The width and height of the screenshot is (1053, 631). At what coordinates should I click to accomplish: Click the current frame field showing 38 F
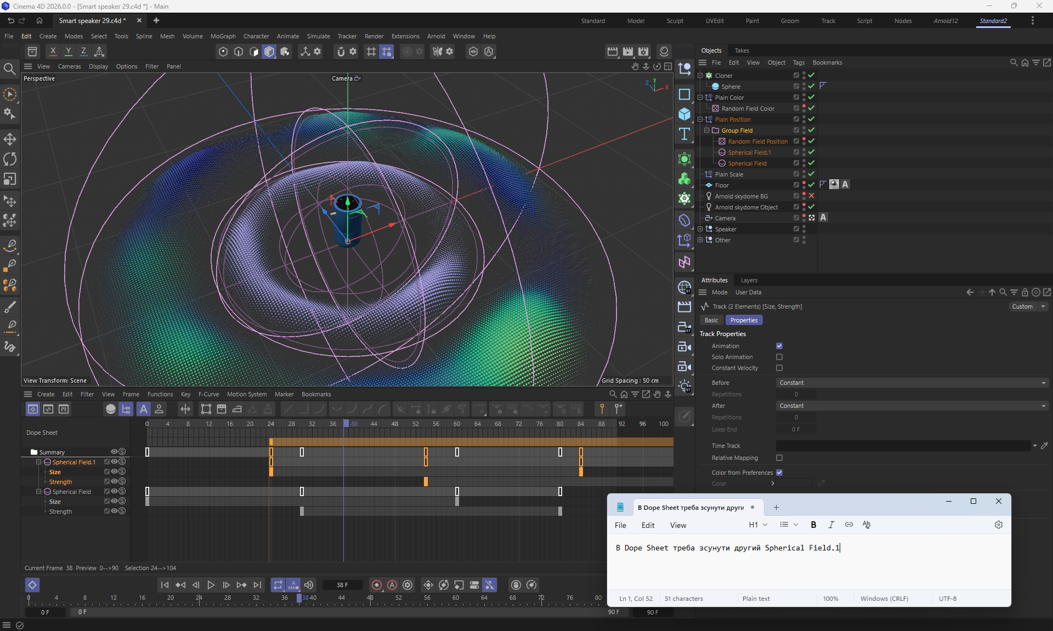[342, 585]
